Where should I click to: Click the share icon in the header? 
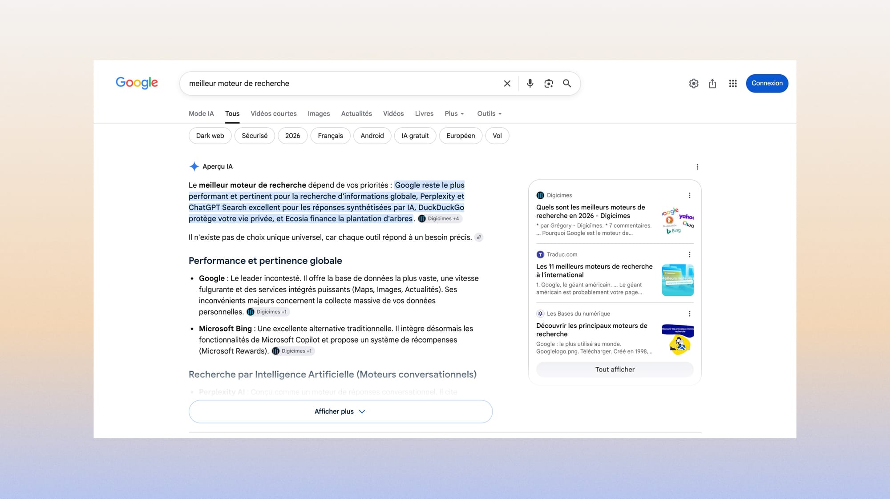pyautogui.click(x=712, y=84)
